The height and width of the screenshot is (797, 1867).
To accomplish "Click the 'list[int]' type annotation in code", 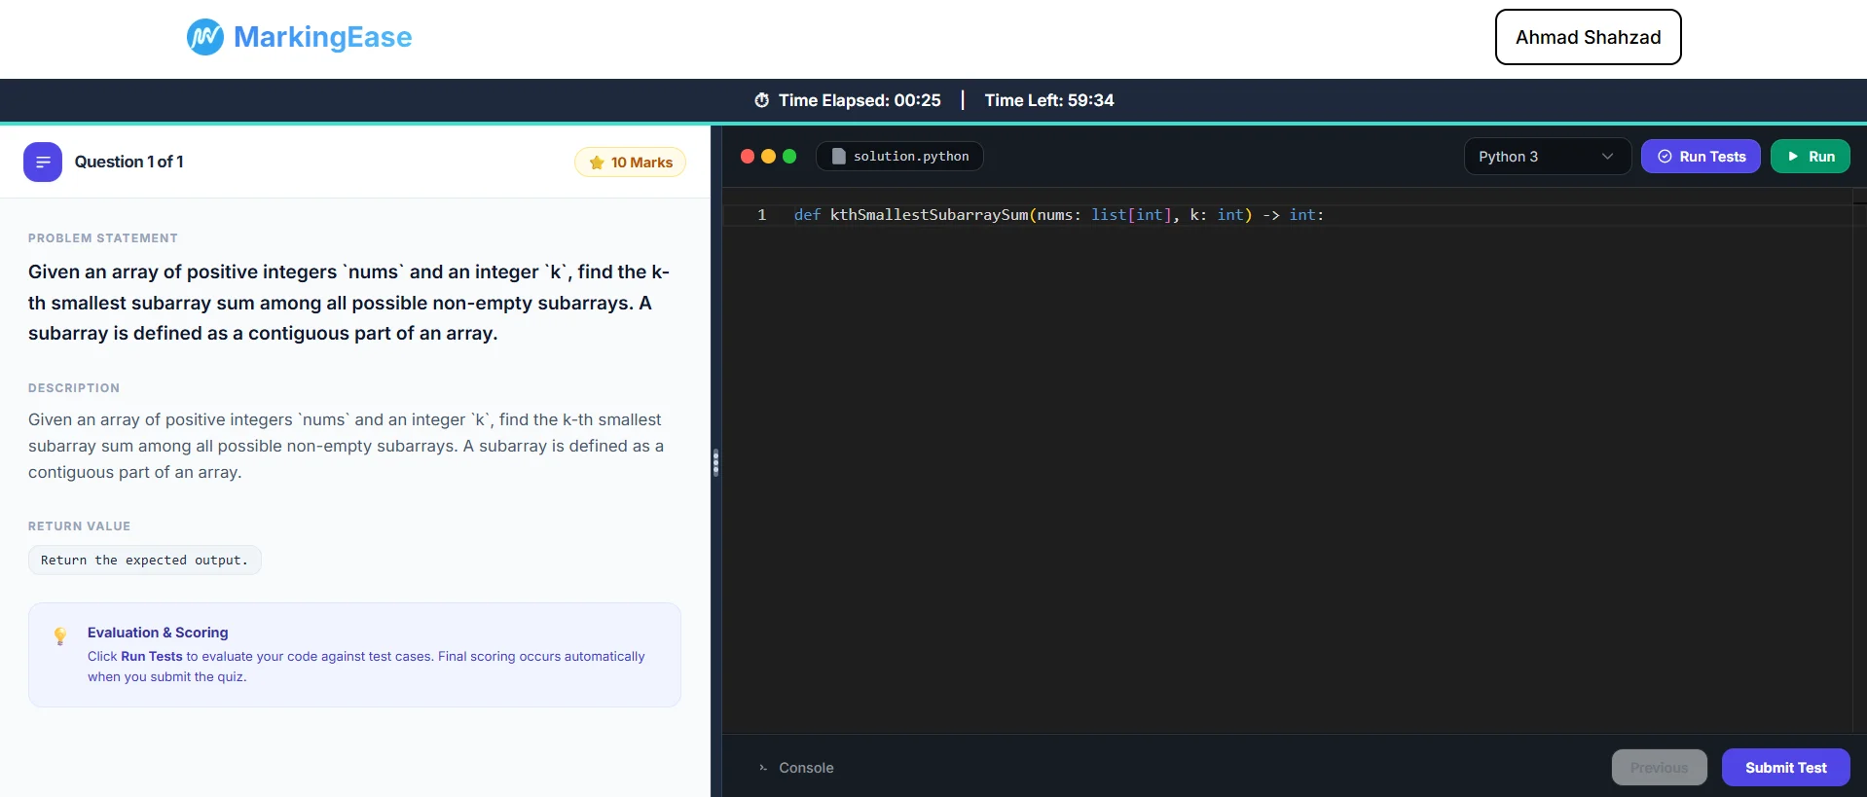I will (1131, 215).
